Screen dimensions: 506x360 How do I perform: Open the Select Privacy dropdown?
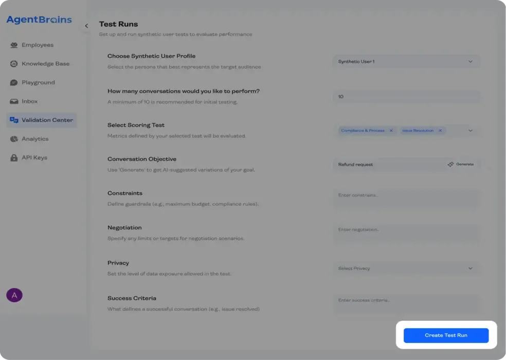click(x=406, y=268)
